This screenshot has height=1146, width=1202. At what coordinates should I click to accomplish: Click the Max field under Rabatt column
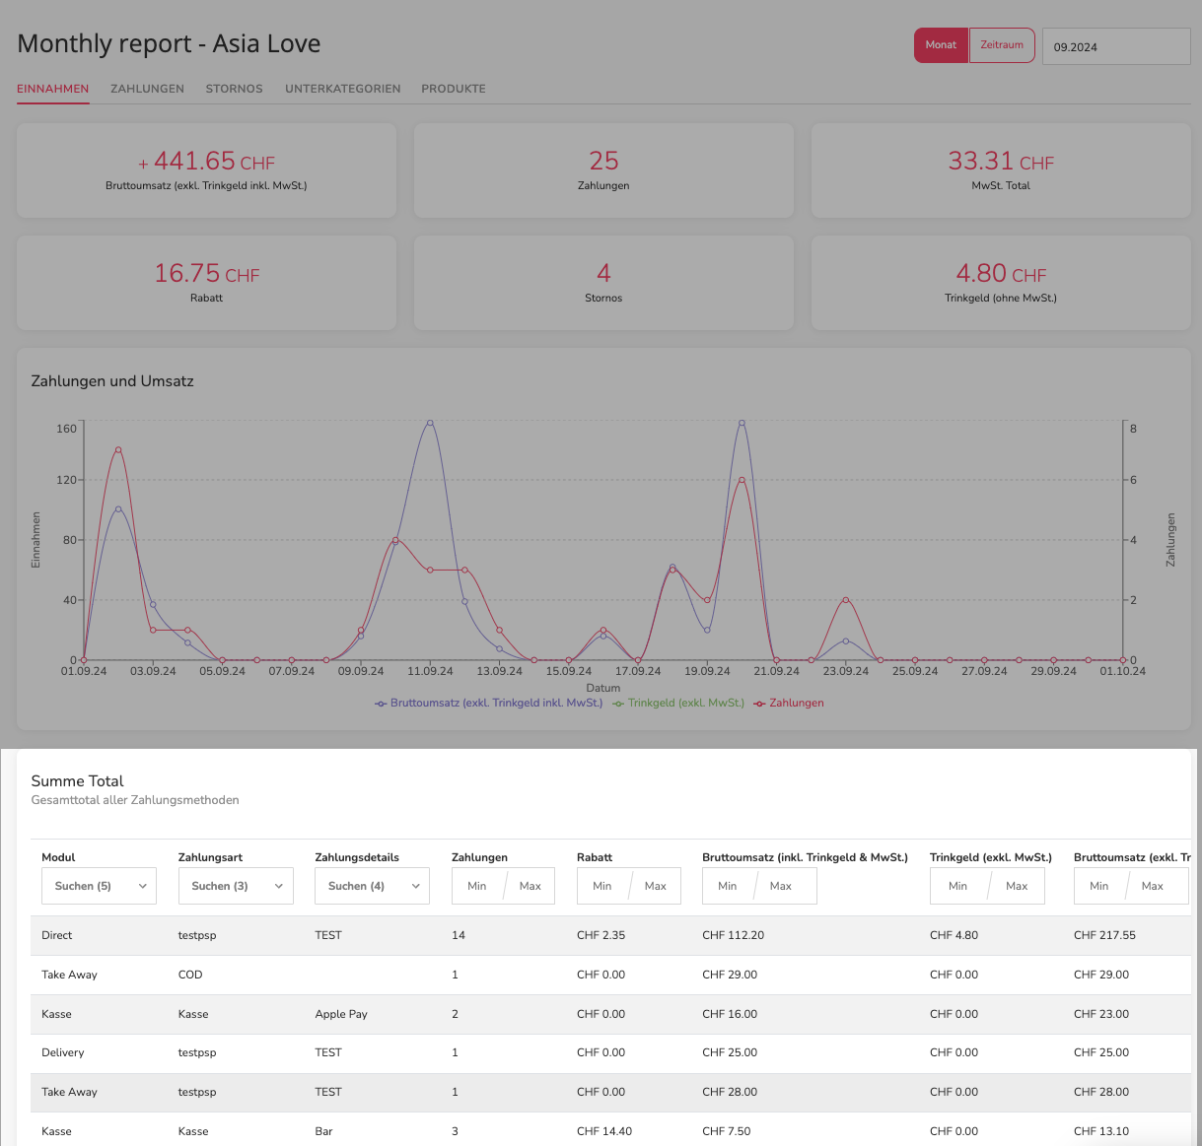656,886
